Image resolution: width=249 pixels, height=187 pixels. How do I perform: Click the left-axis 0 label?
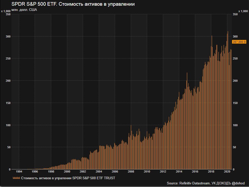pos(10,169)
